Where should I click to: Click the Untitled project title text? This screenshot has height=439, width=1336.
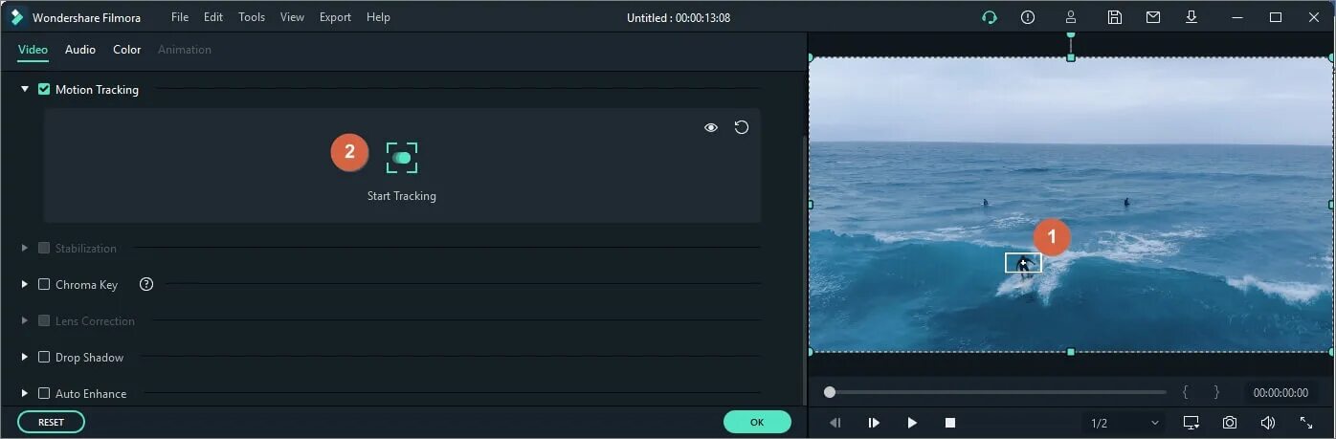pos(680,17)
